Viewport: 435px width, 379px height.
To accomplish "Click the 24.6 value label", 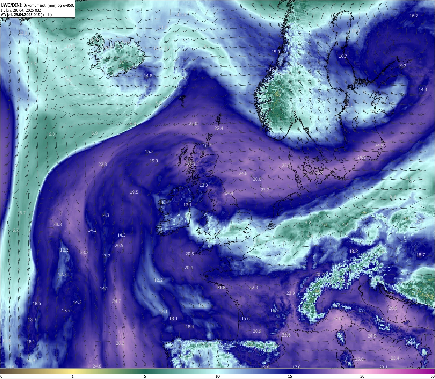I will pos(243,173).
